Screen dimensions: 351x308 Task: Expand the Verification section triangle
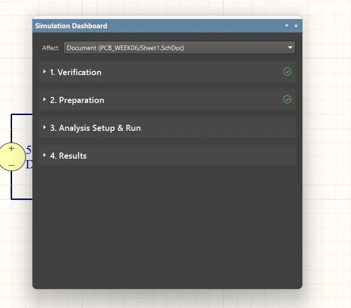coord(45,72)
